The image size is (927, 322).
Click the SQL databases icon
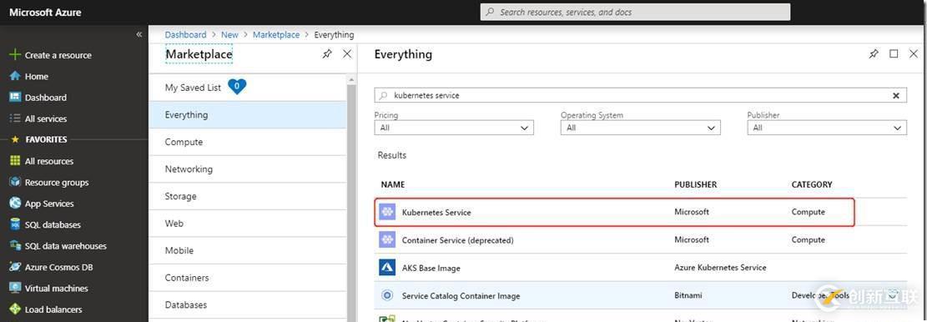coord(15,224)
